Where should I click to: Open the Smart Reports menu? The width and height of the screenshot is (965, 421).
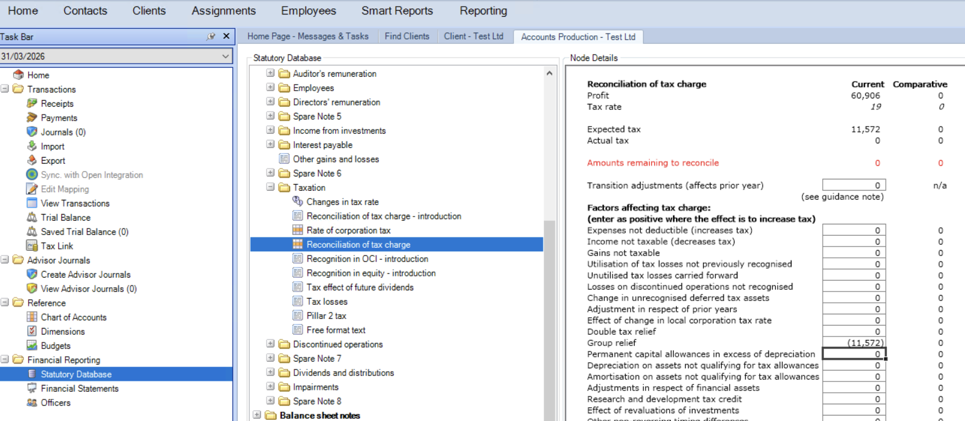[x=396, y=11]
